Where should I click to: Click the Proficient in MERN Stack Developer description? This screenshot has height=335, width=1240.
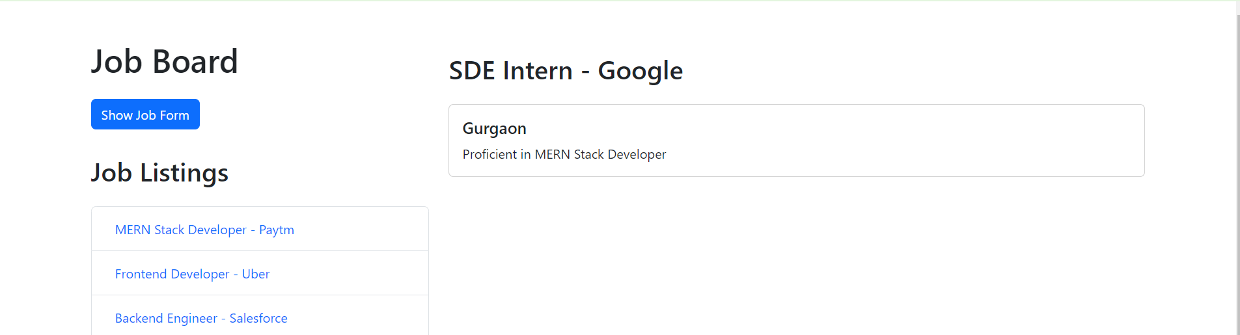coord(564,154)
